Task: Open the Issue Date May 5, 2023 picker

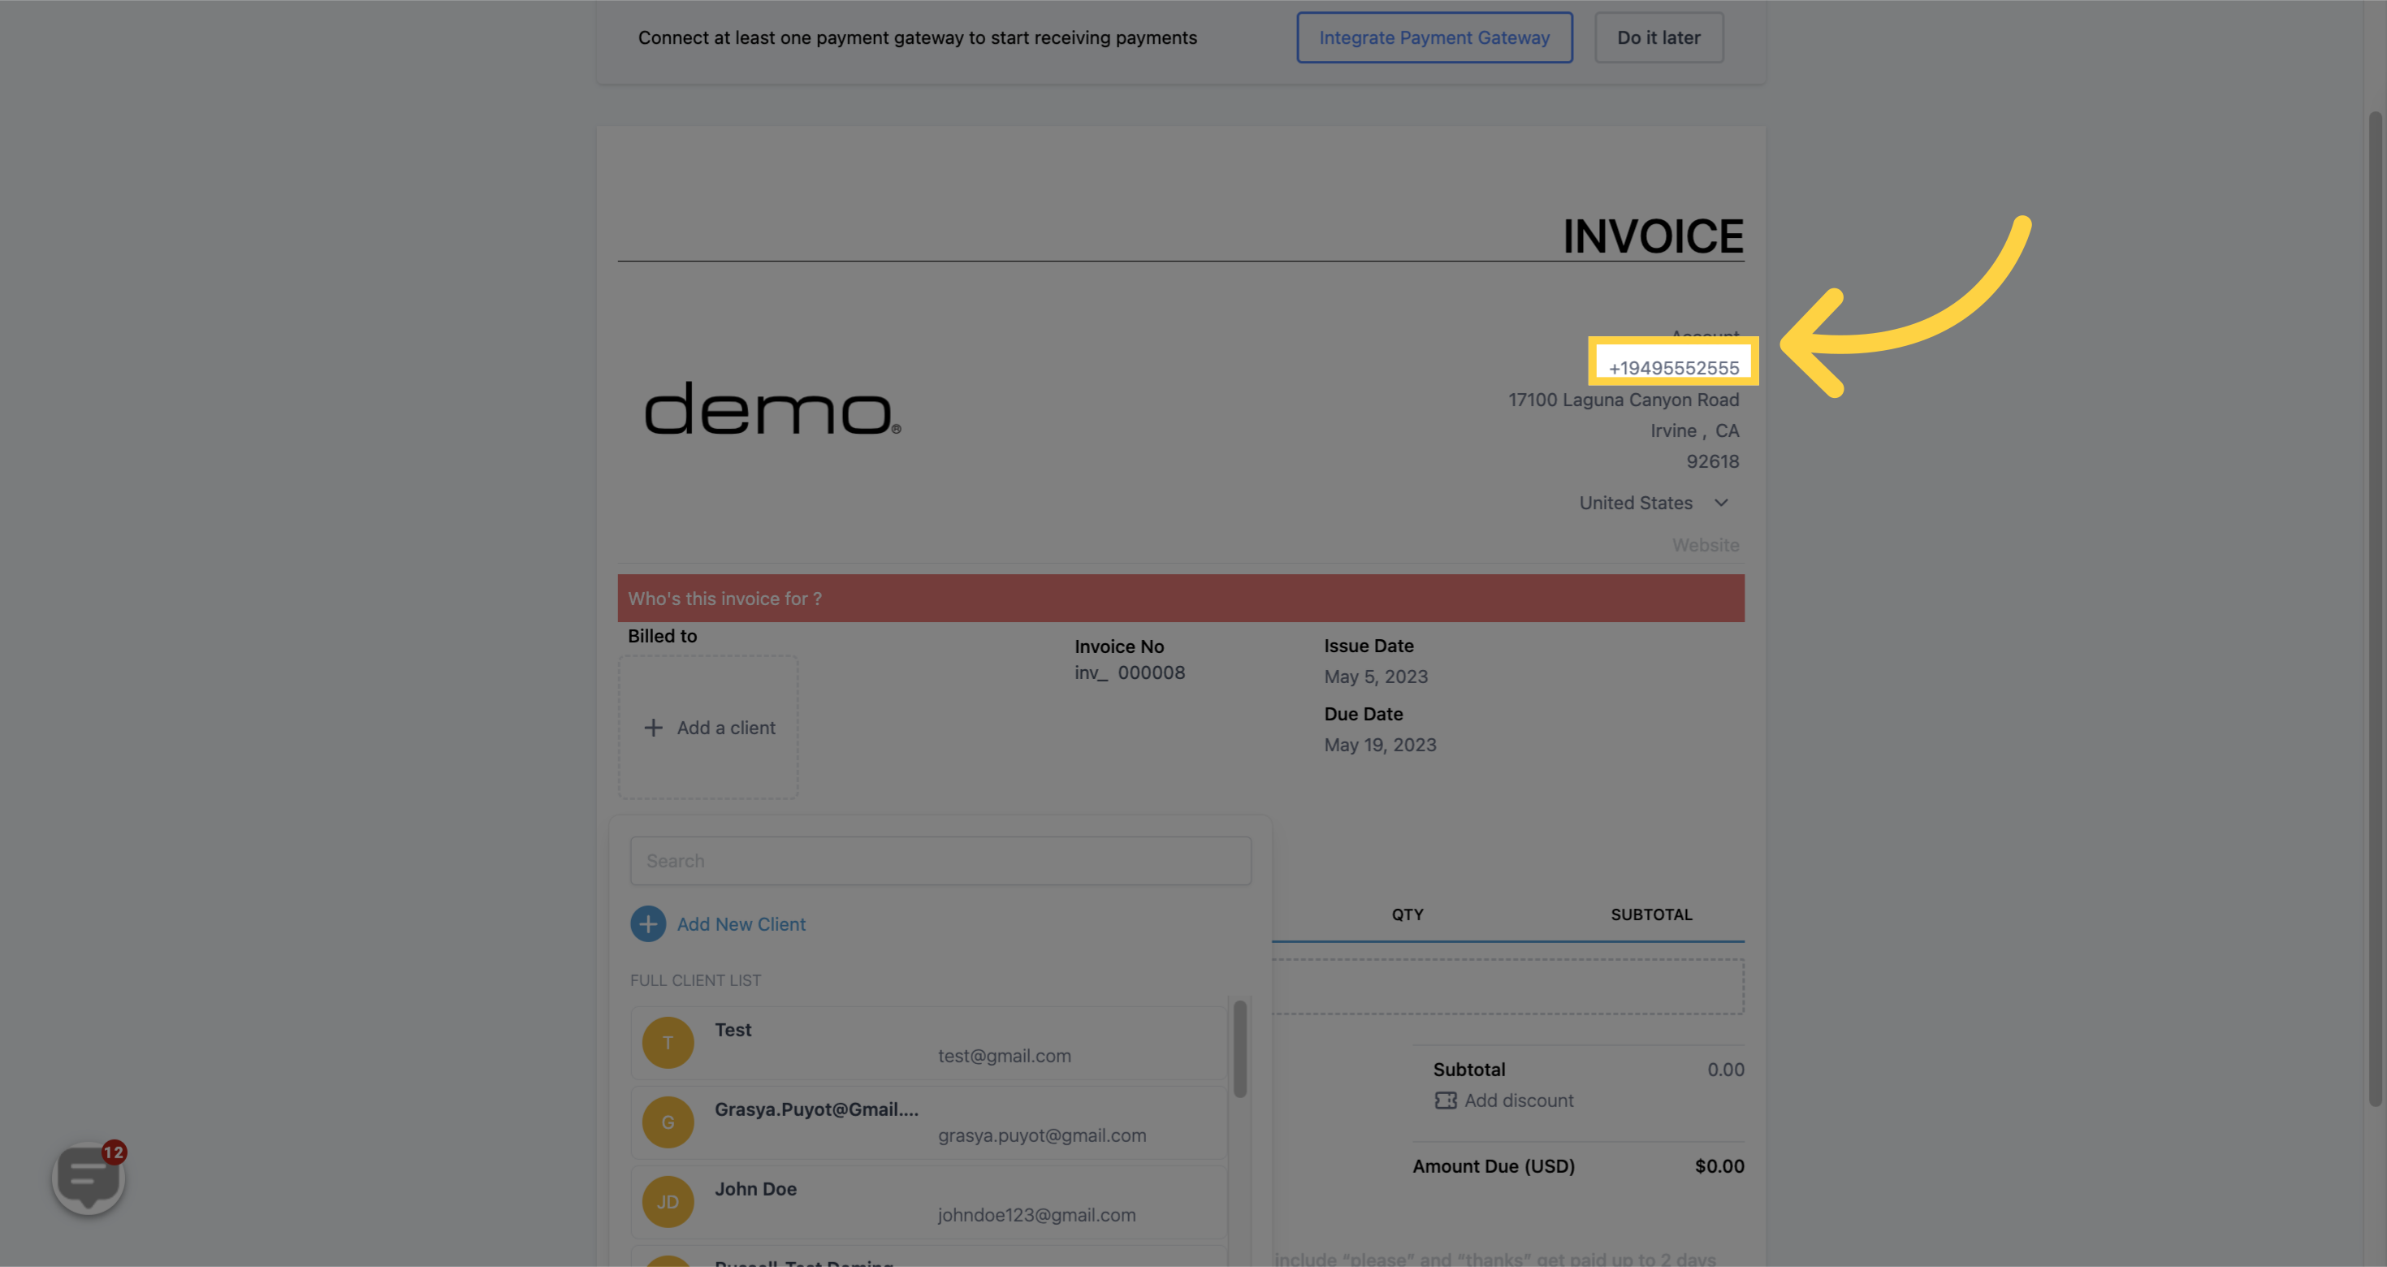Action: click(x=1375, y=677)
